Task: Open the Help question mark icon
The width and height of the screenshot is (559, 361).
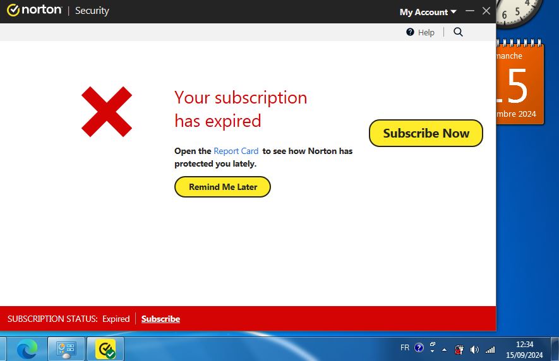Action: click(x=410, y=32)
